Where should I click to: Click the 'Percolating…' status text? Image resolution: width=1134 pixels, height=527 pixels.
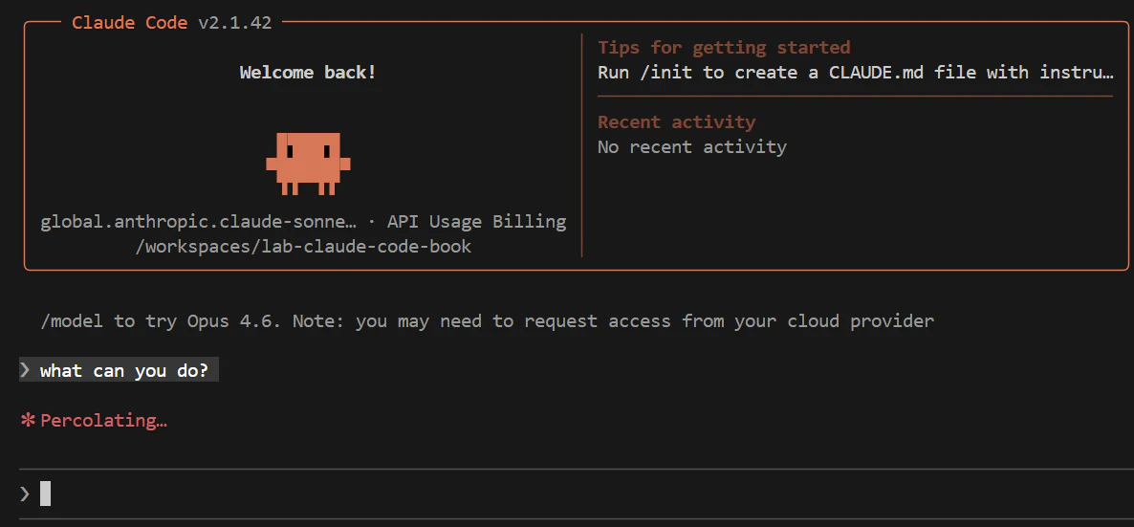coord(103,421)
